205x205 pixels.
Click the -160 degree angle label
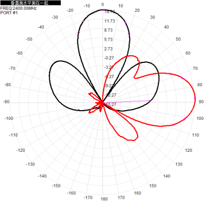[71, 193]
